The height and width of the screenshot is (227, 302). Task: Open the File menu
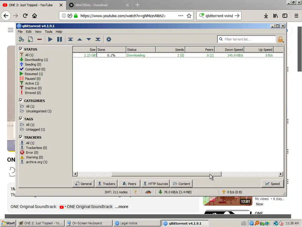20,32
